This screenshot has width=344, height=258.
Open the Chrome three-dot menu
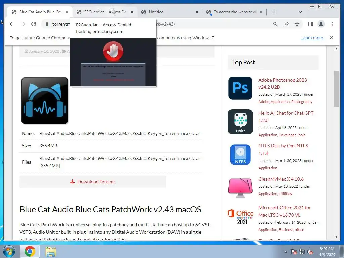(332, 24)
